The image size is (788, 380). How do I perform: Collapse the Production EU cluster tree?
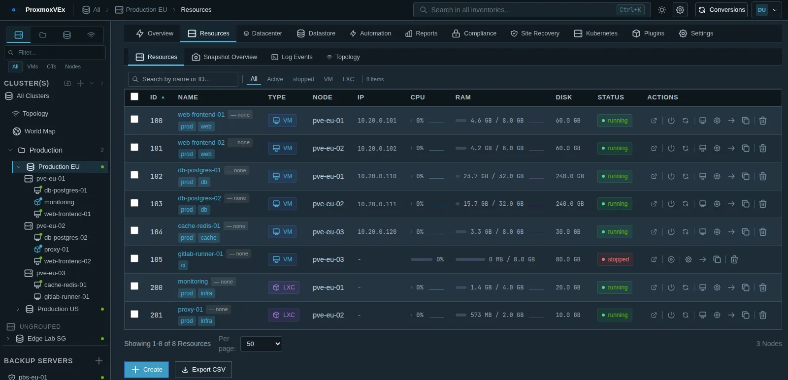coord(19,167)
